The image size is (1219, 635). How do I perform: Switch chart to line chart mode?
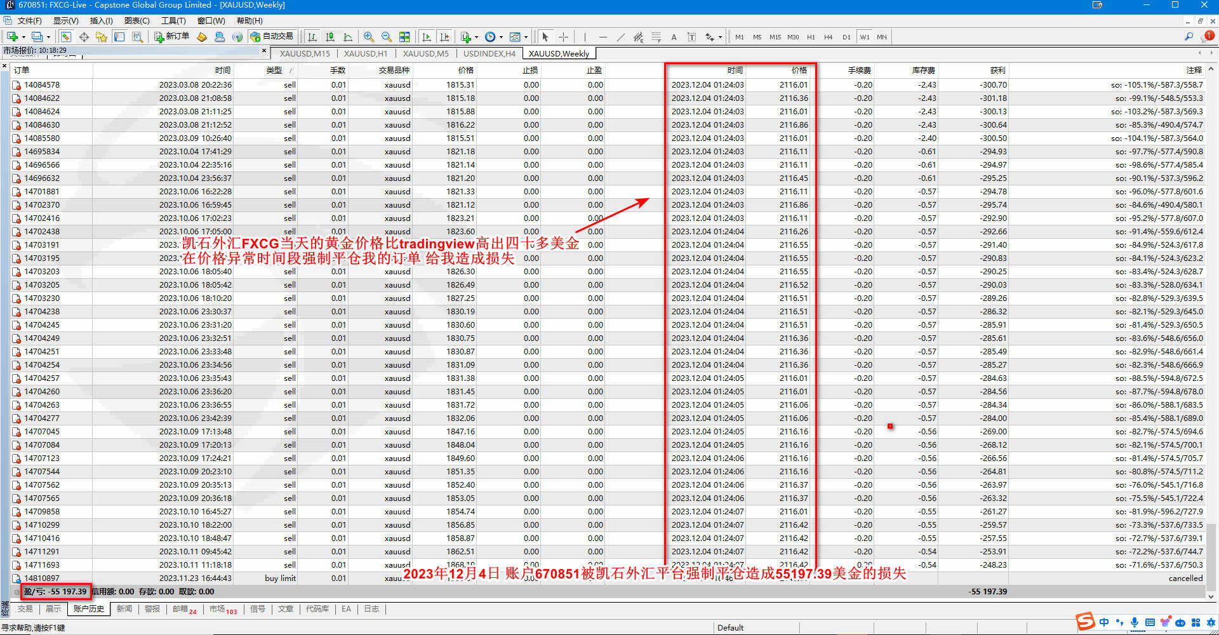click(348, 37)
